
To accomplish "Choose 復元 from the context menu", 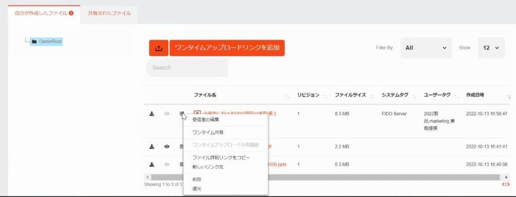I will pyautogui.click(x=197, y=189).
